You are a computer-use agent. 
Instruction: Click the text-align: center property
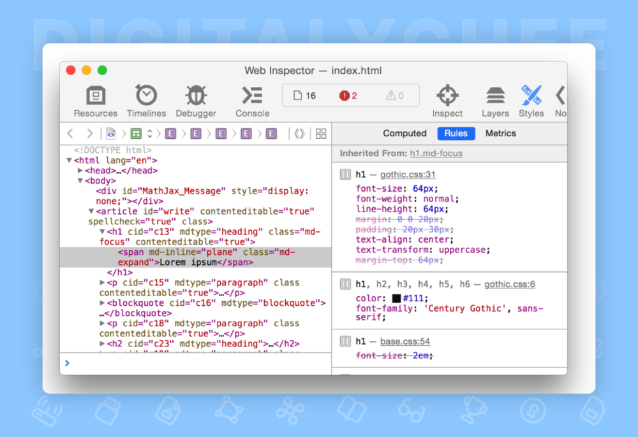404,240
